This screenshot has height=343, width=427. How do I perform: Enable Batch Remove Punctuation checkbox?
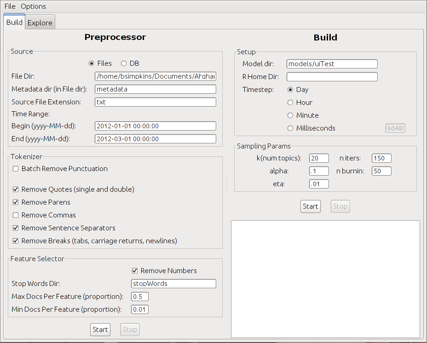[16, 169]
